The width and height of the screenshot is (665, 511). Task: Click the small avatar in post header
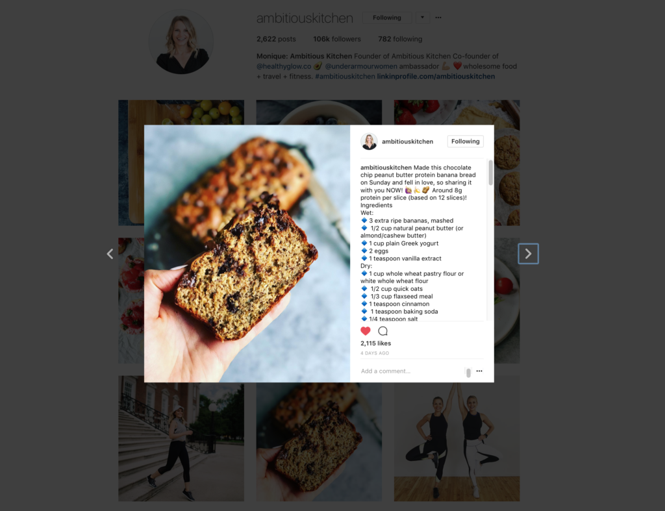(369, 141)
